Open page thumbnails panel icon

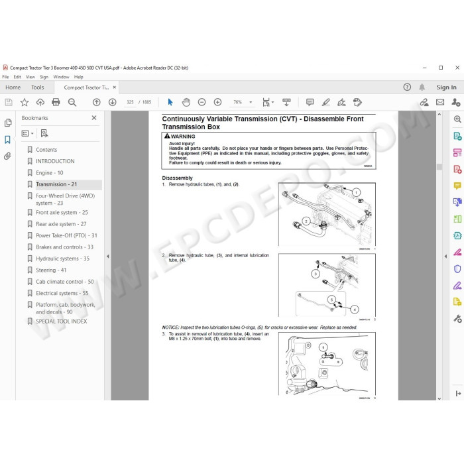[x=8, y=123]
